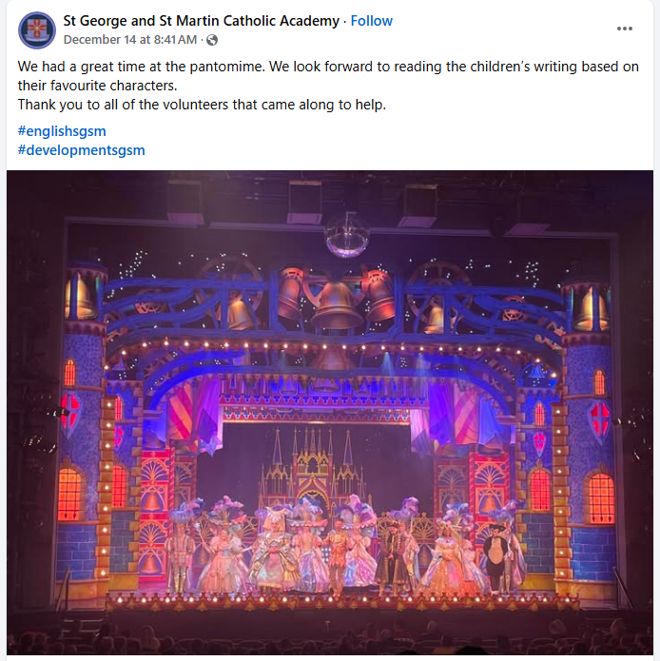Open the academy's round profile avatar
660x661 pixels.
pyautogui.click(x=37, y=30)
